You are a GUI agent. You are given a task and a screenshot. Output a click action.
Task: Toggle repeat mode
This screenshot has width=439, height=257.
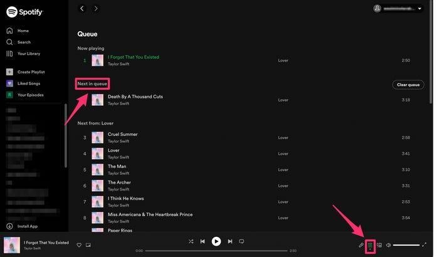coord(241,241)
